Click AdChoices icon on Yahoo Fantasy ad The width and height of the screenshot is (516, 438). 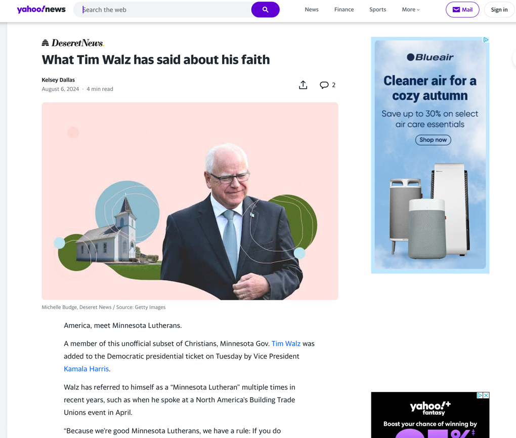click(480, 395)
